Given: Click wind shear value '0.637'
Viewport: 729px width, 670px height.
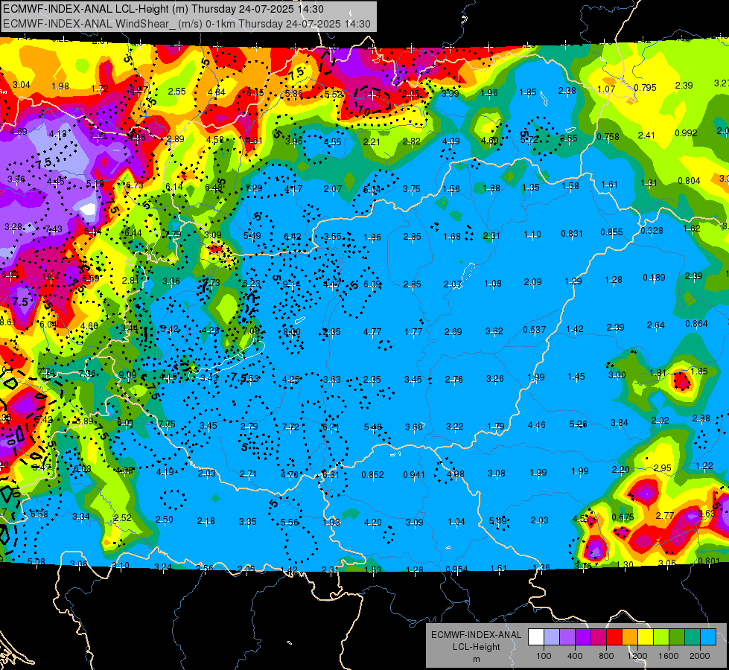Looking at the screenshot, I should [534, 330].
